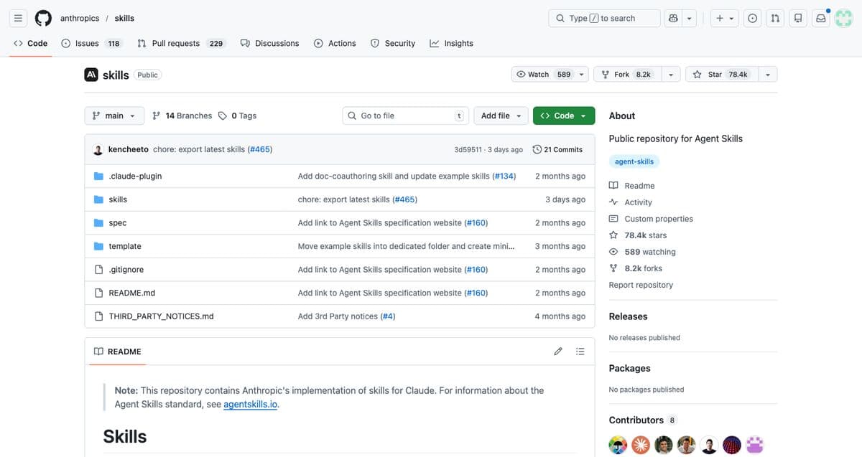Screen dimensions: 862x457
Task: Expand the Add file dropdown
Action: 501,116
